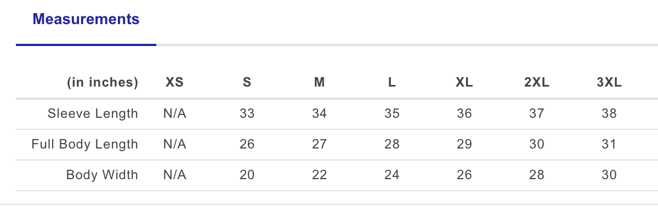This screenshot has height=206, width=658.
Task: Click sleeve length value 38 for 3XL
Action: (x=609, y=114)
